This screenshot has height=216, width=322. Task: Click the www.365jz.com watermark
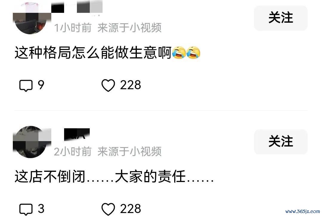pos(303,212)
